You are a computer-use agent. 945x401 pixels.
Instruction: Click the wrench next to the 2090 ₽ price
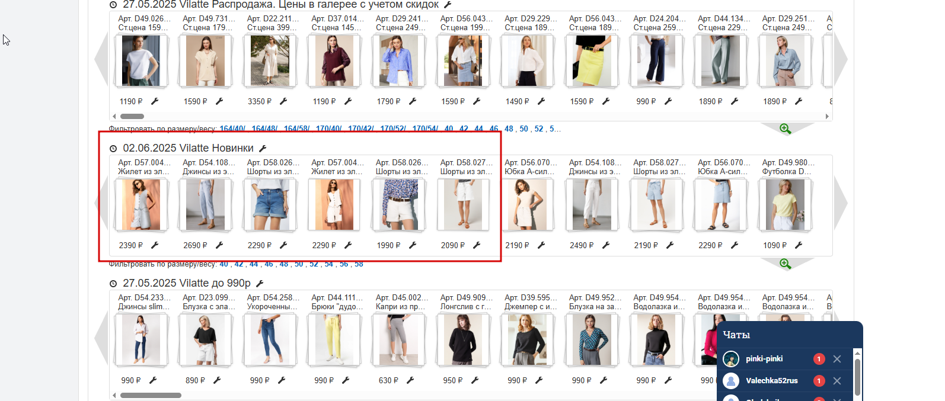point(477,245)
